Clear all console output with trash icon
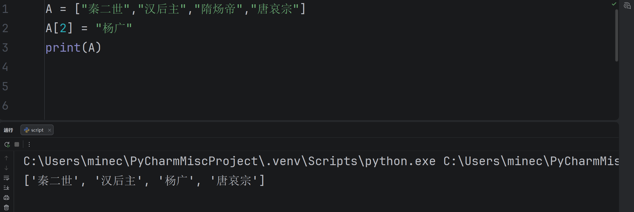This screenshot has height=212, width=634. 6,207
